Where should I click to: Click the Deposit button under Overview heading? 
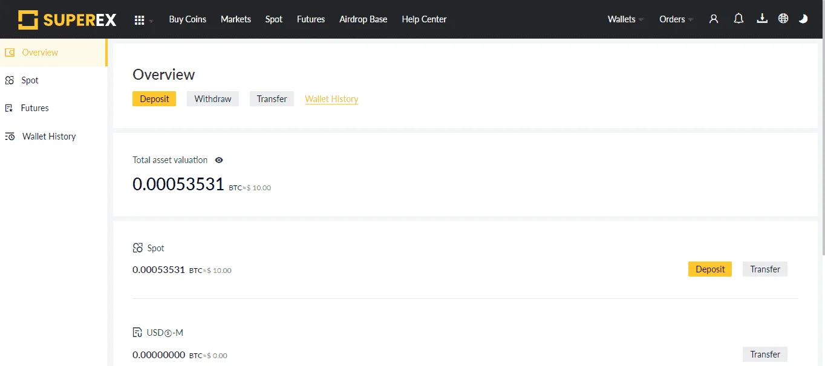pyautogui.click(x=154, y=99)
